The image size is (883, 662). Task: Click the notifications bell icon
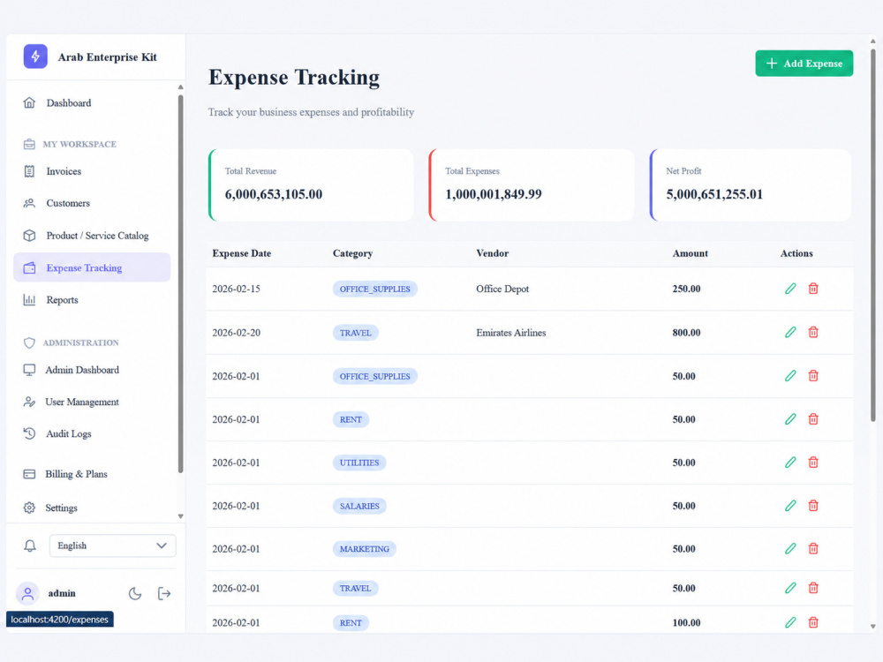pos(30,545)
